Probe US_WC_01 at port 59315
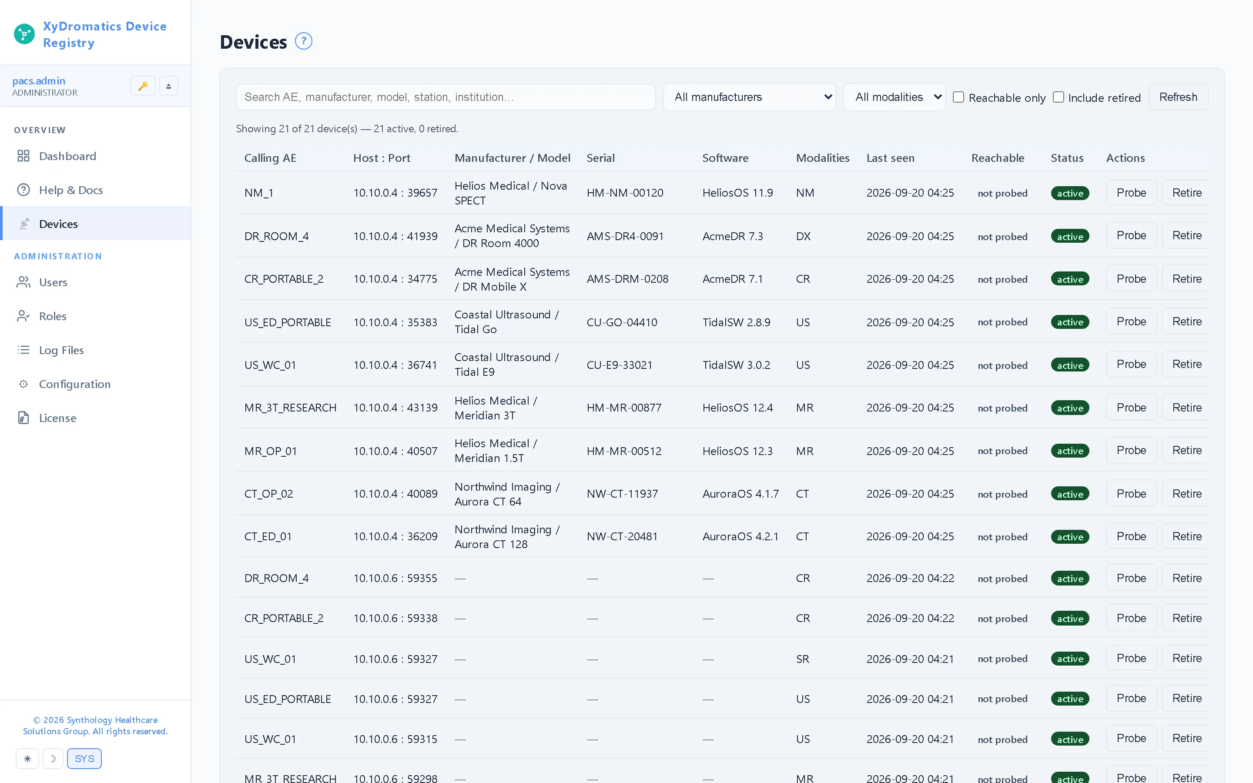This screenshot has height=783, width=1253. click(1131, 739)
